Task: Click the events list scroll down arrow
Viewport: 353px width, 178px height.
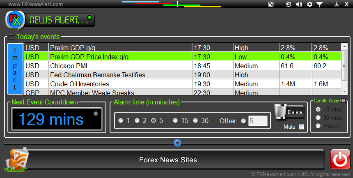Action: (x=344, y=92)
